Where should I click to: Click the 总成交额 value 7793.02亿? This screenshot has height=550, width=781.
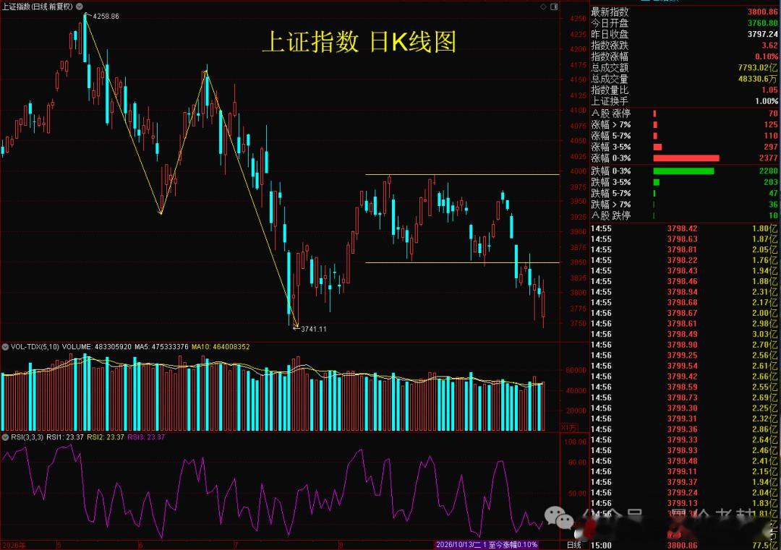pos(758,68)
